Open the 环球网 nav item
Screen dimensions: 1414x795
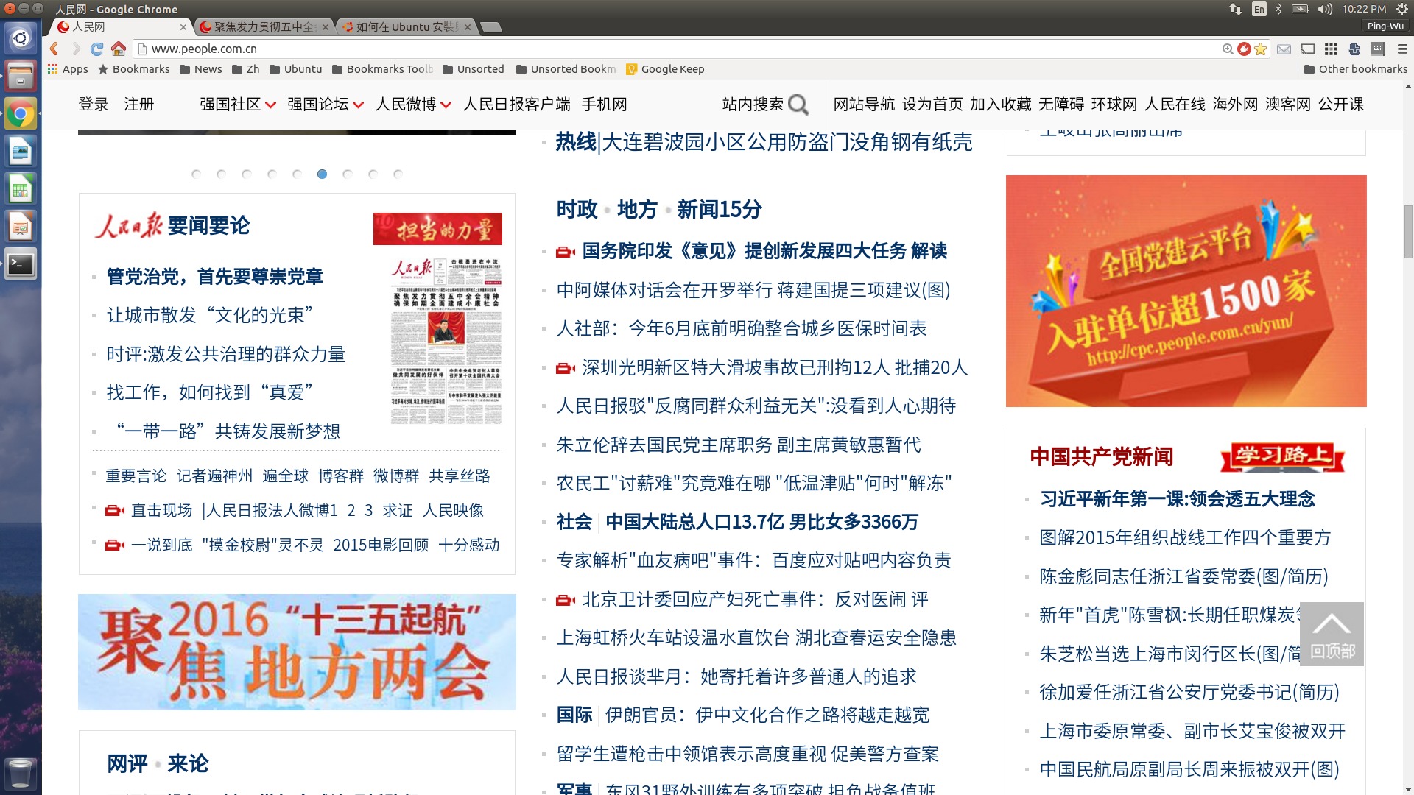coord(1114,105)
